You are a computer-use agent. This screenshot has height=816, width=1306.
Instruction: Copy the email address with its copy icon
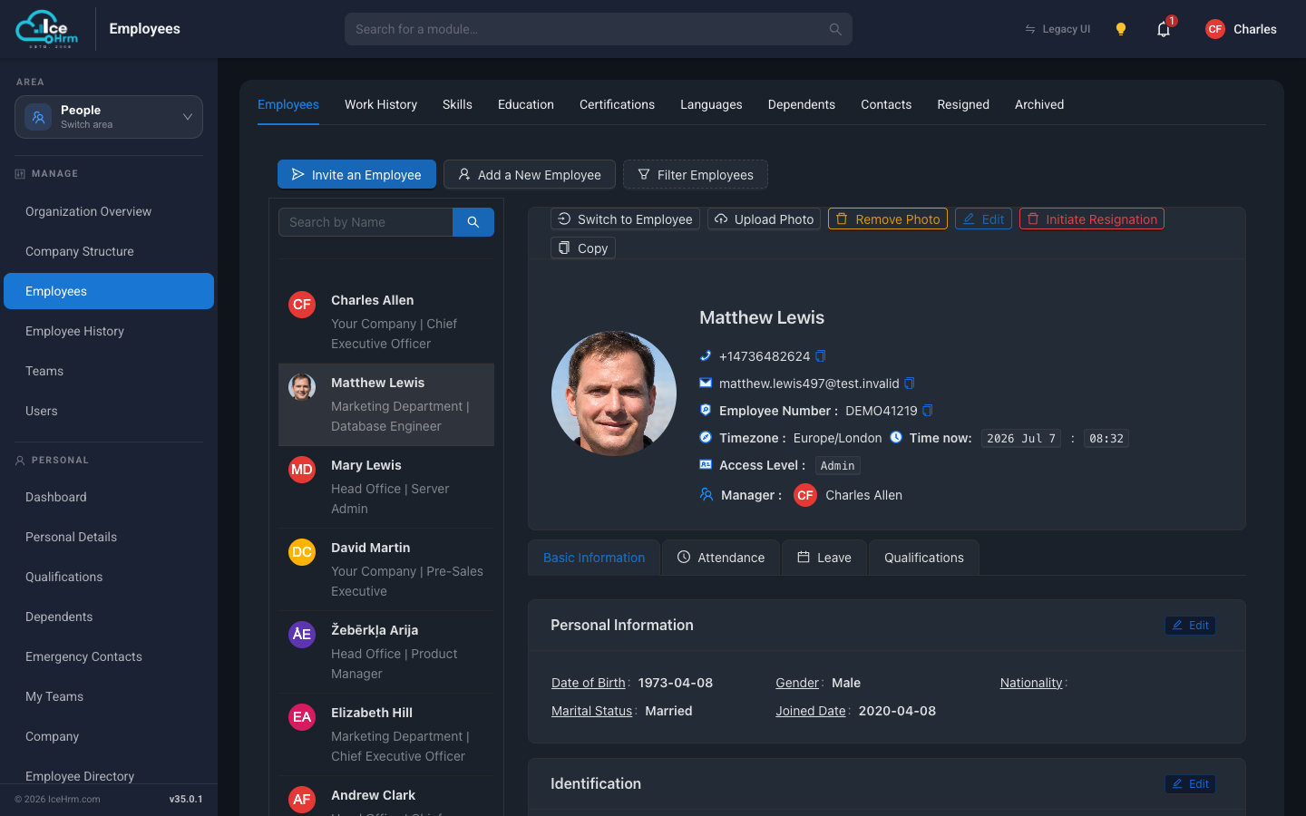[x=910, y=384]
